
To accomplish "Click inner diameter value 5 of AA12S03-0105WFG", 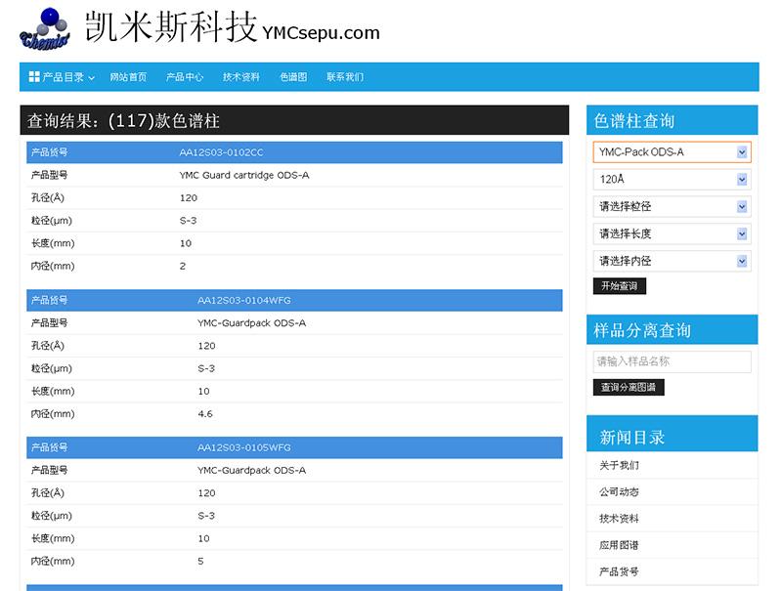I will point(200,562).
